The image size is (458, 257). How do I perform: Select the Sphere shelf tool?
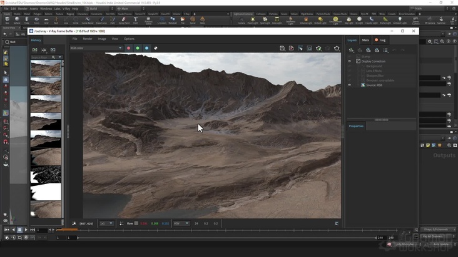coord(17,20)
